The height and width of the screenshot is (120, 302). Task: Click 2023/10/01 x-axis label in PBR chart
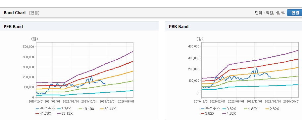tap(255, 101)
